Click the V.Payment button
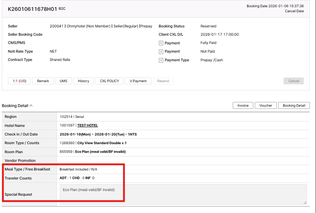The image size is (316, 213). 138,81
